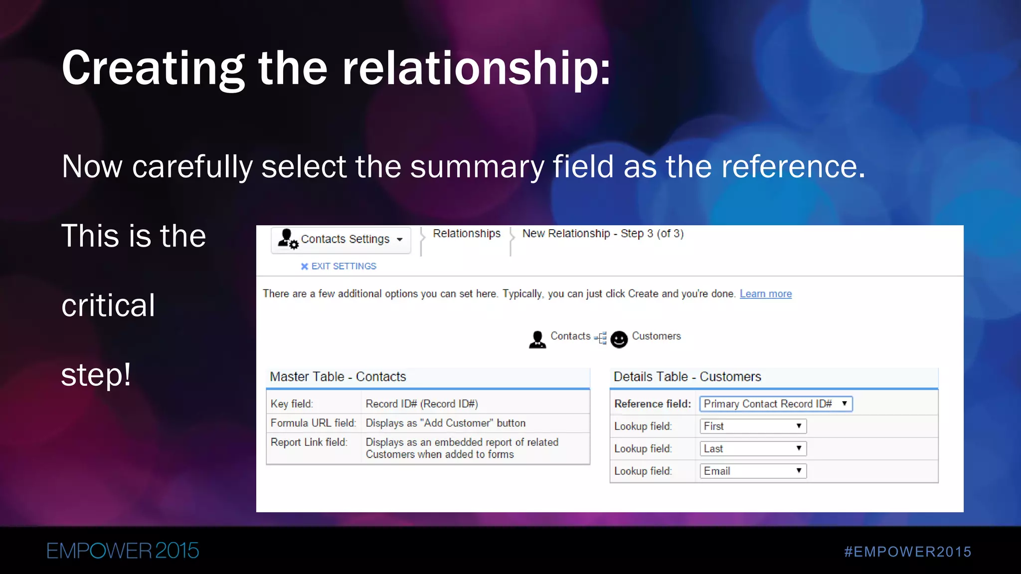The width and height of the screenshot is (1021, 574).
Task: Click the embedded report description text
Action: tap(462, 448)
